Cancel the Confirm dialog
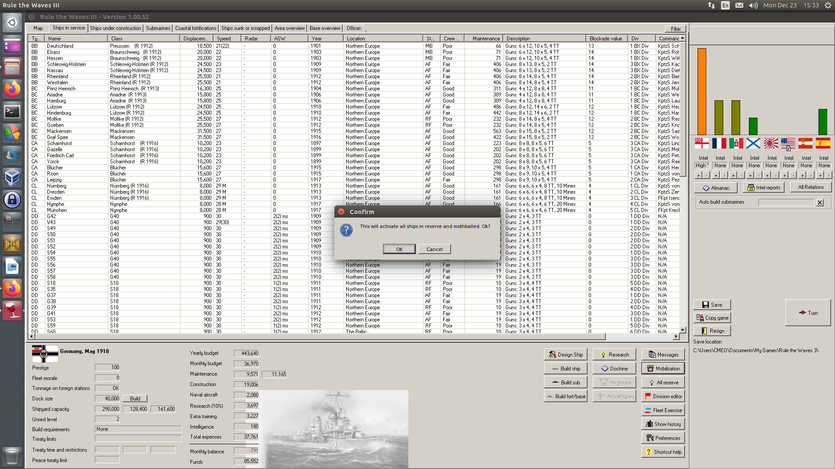 pos(434,249)
